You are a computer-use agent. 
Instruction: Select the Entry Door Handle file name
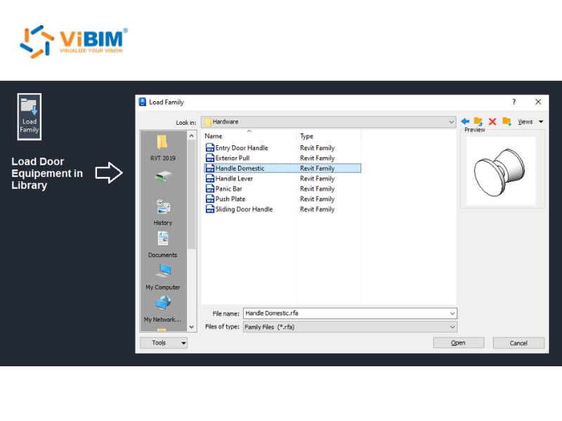(242, 148)
